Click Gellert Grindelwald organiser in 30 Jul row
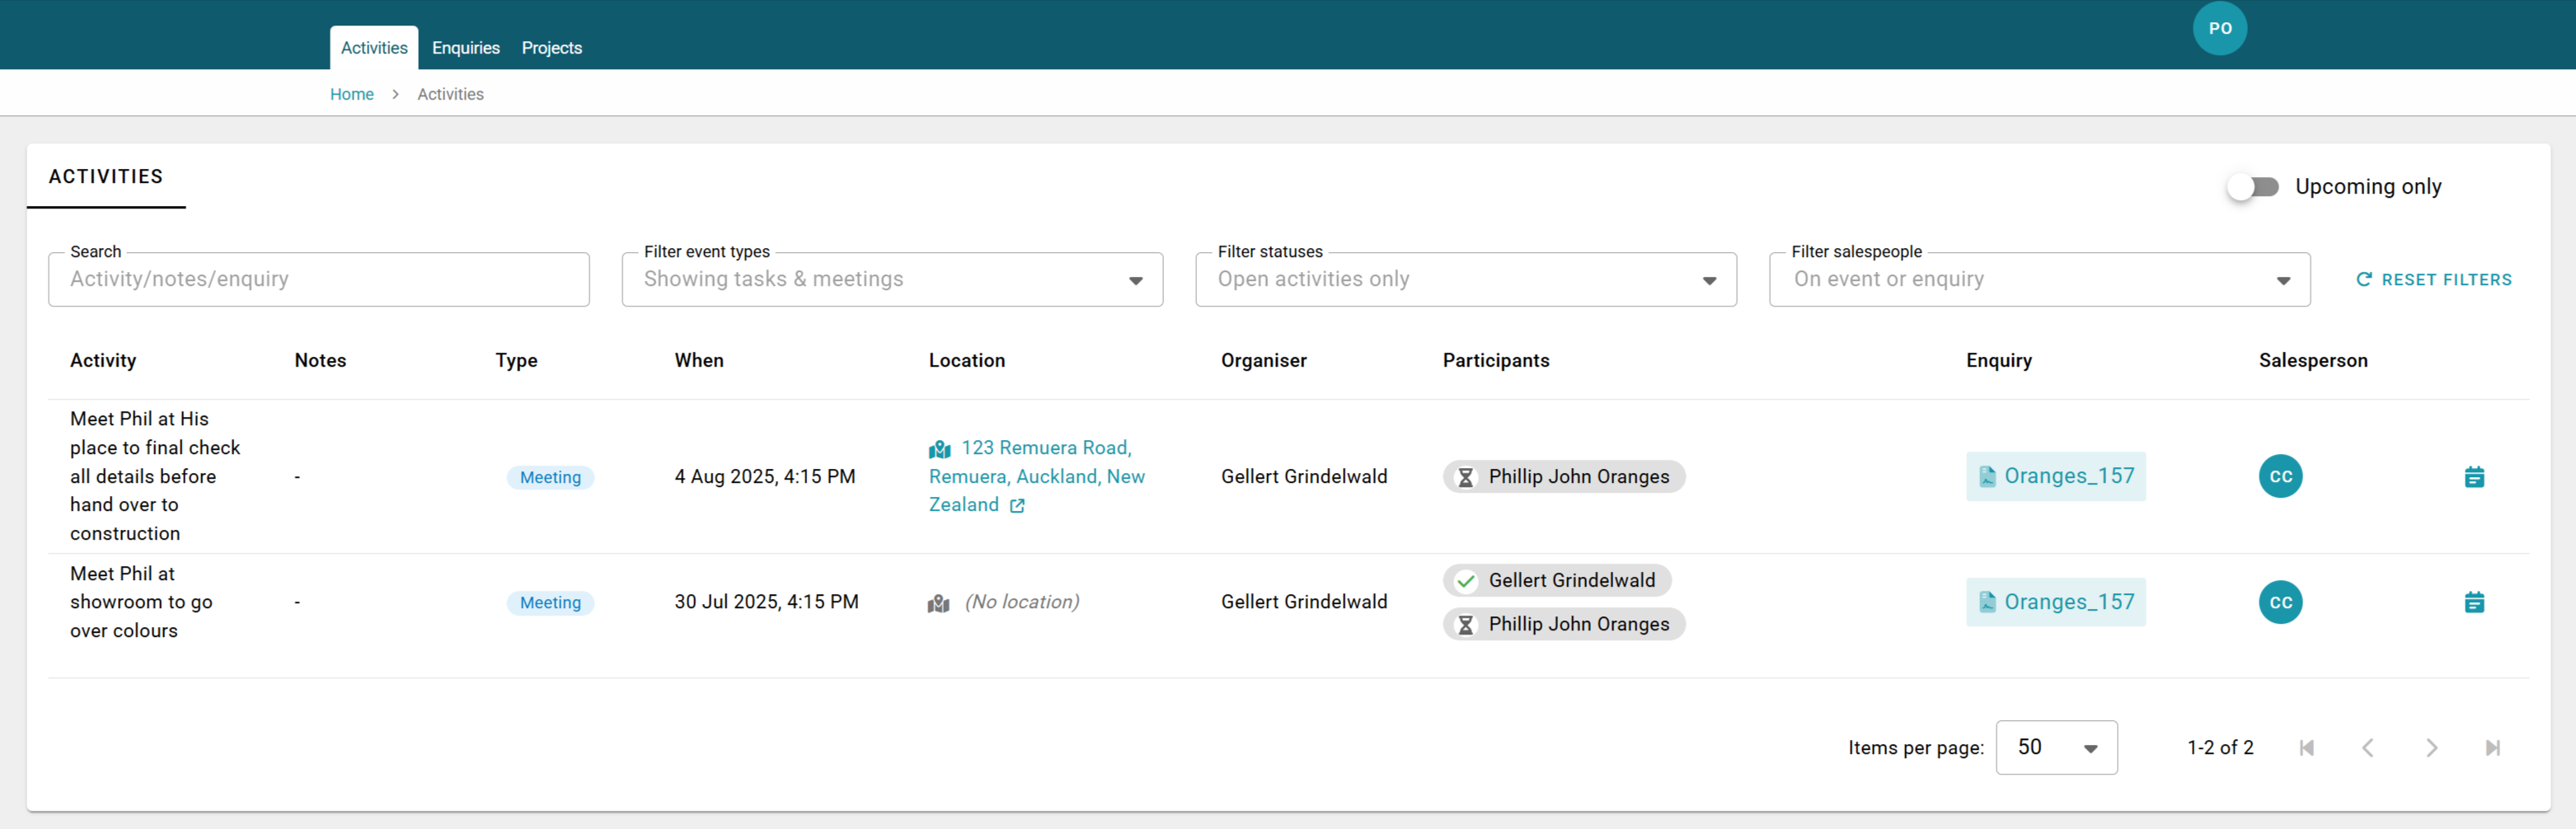Image resolution: width=2576 pixels, height=829 pixels. pyautogui.click(x=1303, y=602)
